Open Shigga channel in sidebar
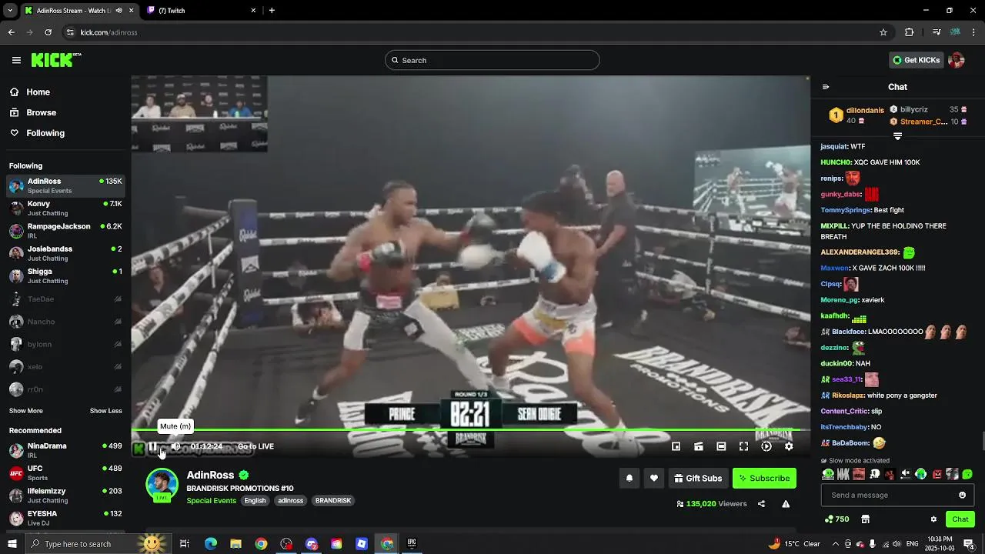 point(65,275)
